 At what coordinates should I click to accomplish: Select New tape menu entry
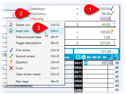(x=36, y=81)
